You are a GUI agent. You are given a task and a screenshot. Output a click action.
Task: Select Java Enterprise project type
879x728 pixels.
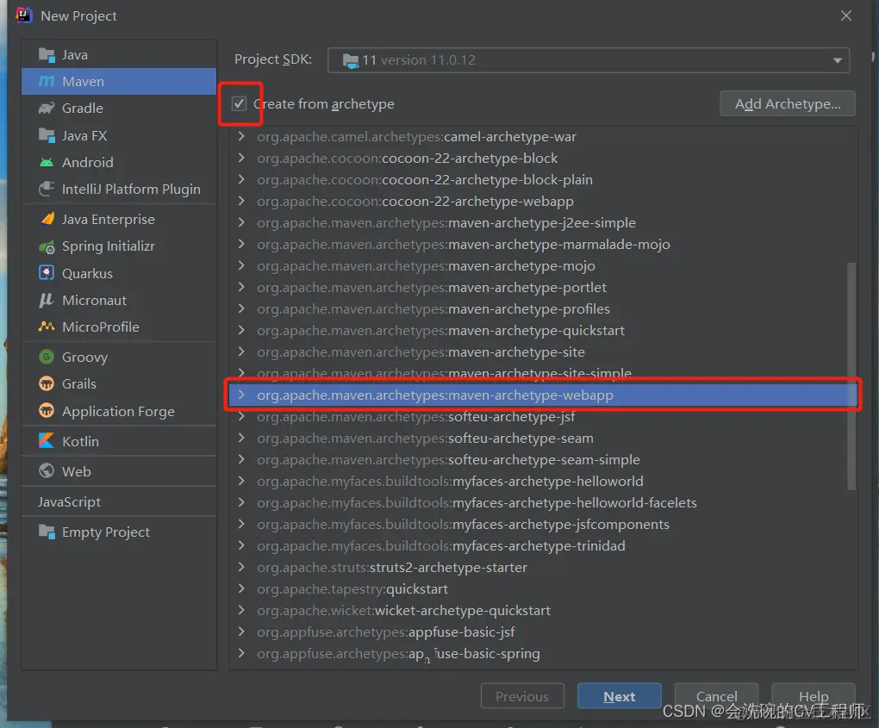[119, 219]
